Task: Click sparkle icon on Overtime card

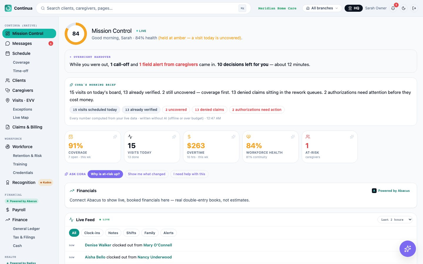Action: pyautogui.click(x=234, y=137)
